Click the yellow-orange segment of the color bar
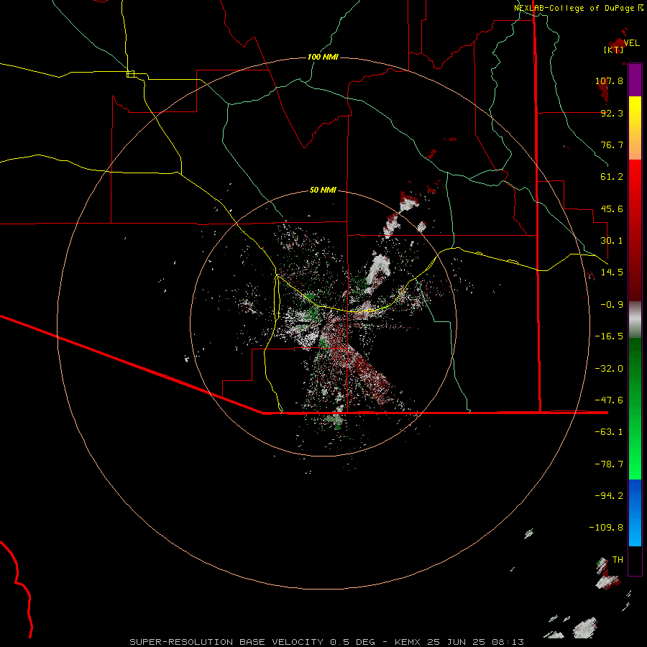This screenshot has width=647, height=647. click(x=635, y=128)
